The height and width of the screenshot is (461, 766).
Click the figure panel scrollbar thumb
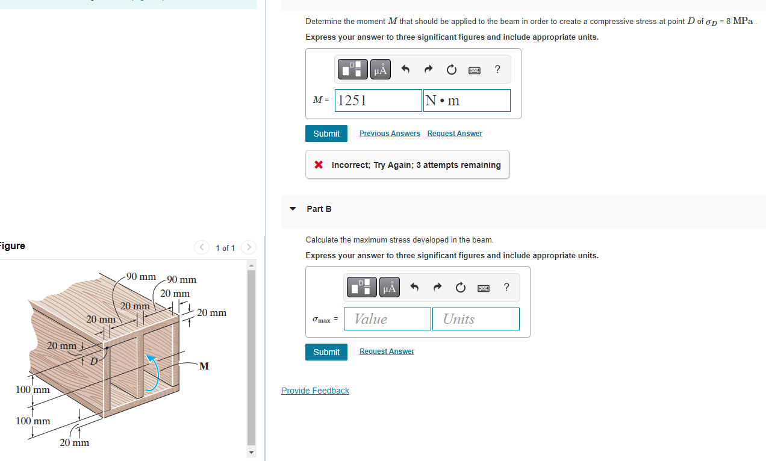[x=252, y=357]
